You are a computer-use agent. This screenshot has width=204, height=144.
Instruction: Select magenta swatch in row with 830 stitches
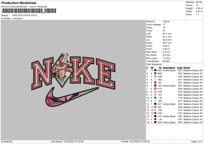point(155,113)
